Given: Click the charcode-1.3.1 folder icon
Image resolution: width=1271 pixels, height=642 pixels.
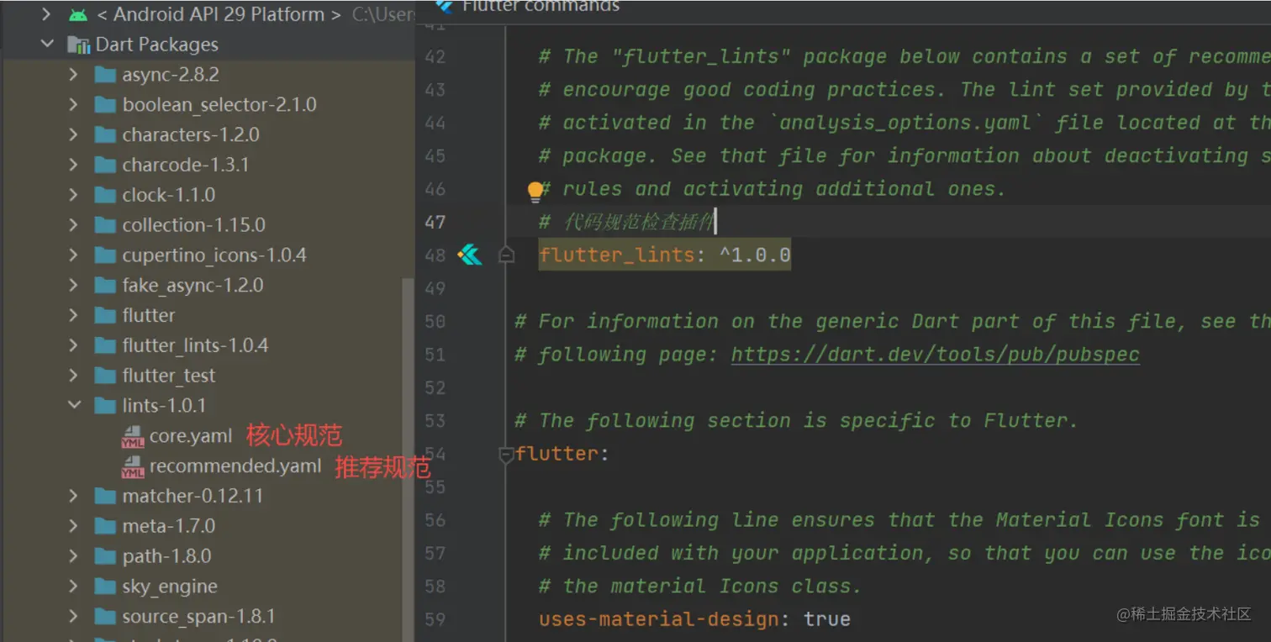Looking at the screenshot, I should click(x=105, y=165).
